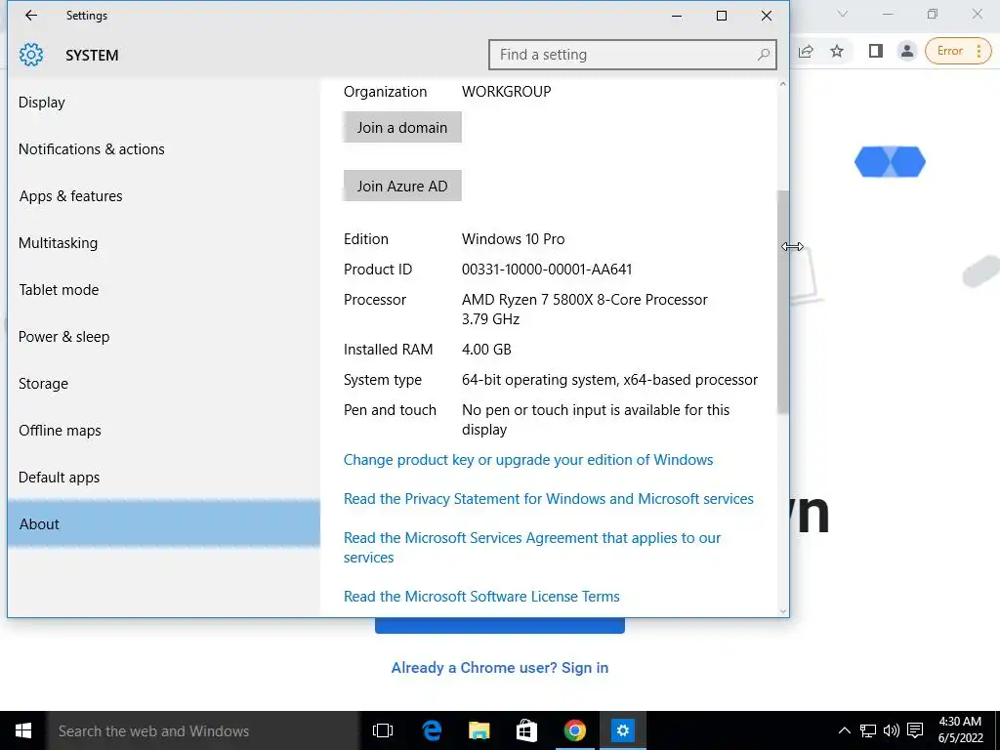Click the Settings icon on the taskbar
Screen dimensions: 1000x750
coord(622,730)
